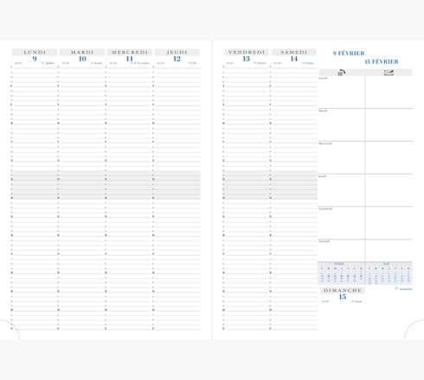
Task: Select the LUNDI column header
Action: (x=35, y=52)
